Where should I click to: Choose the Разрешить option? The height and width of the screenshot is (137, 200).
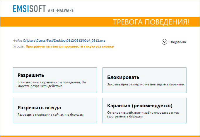[55, 80]
